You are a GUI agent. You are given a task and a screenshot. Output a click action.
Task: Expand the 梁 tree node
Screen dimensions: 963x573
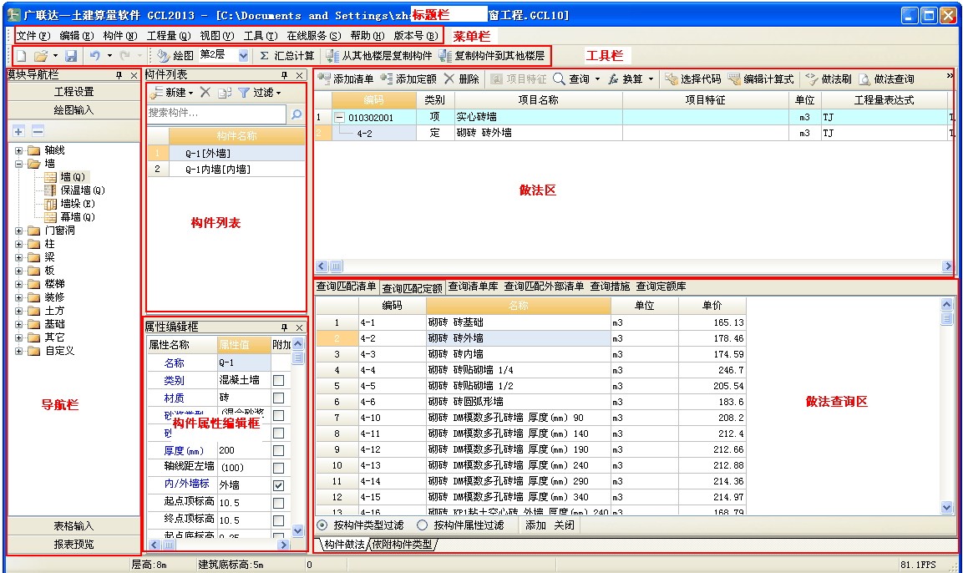18,257
